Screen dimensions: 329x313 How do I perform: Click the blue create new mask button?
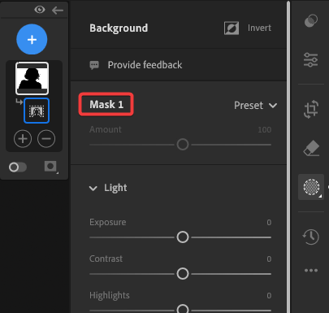click(x=32, y=39)
